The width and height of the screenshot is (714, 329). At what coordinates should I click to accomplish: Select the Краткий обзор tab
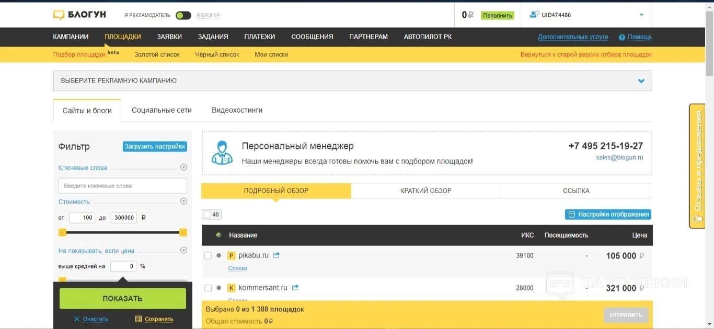[426, 191]
